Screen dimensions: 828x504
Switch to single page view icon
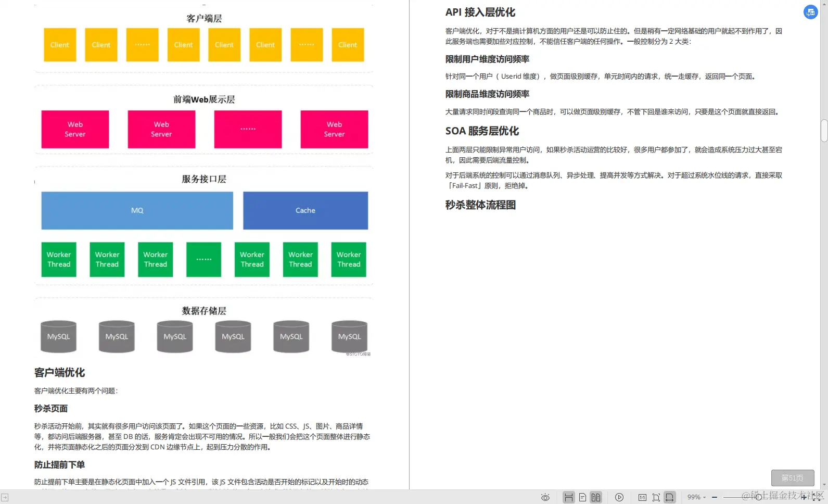[582, 497]
